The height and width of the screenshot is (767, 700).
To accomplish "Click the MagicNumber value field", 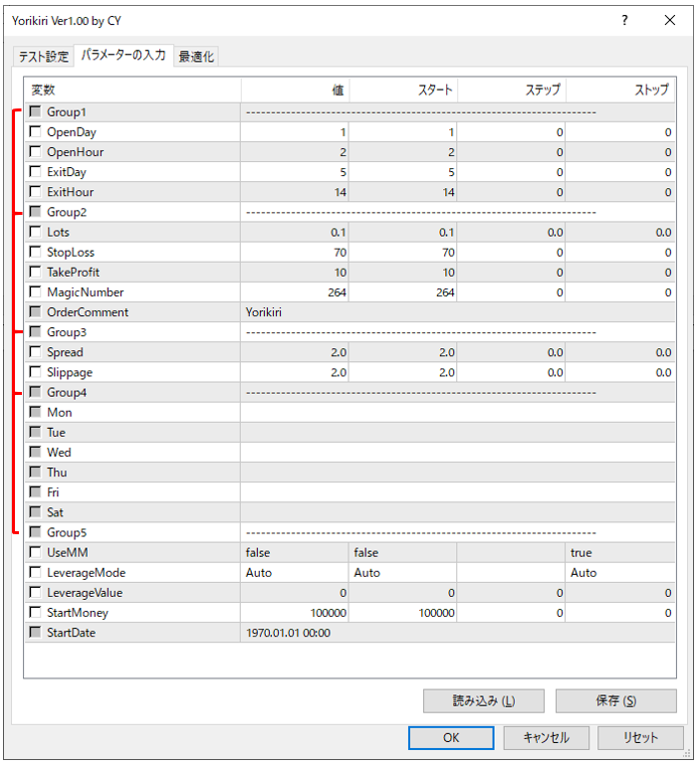I will click(x=295, y=292).
